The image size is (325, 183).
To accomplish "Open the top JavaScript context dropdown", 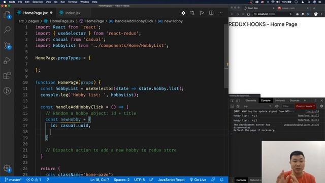I will coord(257,106).
